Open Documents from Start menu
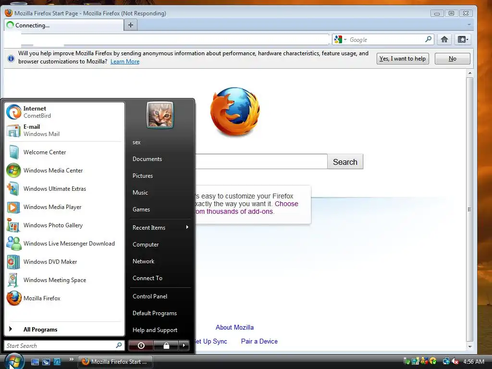Screen dimensions: 492x369 point(160,159)
